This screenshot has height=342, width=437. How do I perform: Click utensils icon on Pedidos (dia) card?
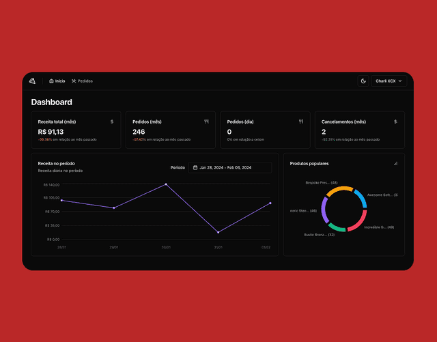pos(300,122)
